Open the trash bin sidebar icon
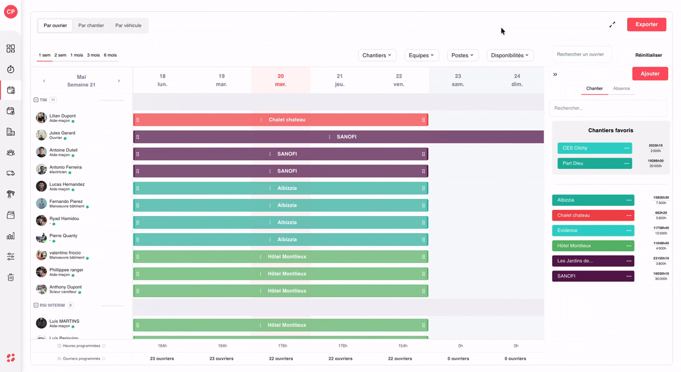 tap(11, 277)
